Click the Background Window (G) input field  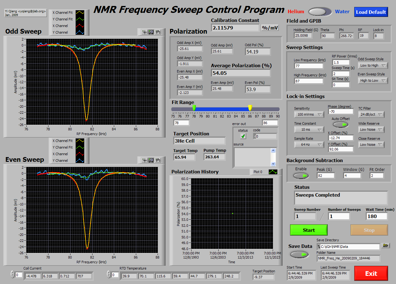(352, 175)
